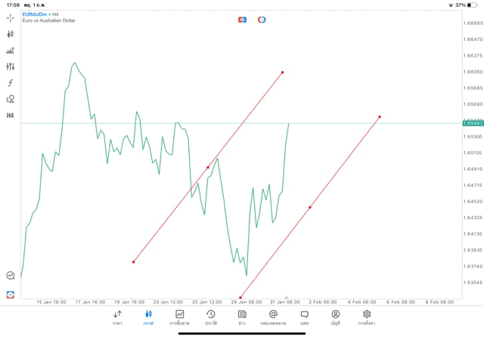Open the chart search magnifier icon
The image size is (484, 338).
[x=11, y=276]
